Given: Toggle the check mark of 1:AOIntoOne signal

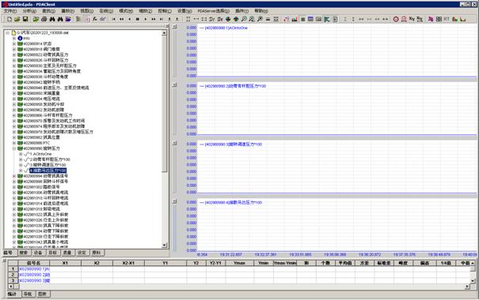Looking at the screenshot, I should [x=26, y=154].
